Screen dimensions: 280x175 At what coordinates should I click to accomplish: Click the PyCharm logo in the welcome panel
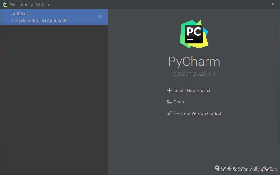coord(194,34)
